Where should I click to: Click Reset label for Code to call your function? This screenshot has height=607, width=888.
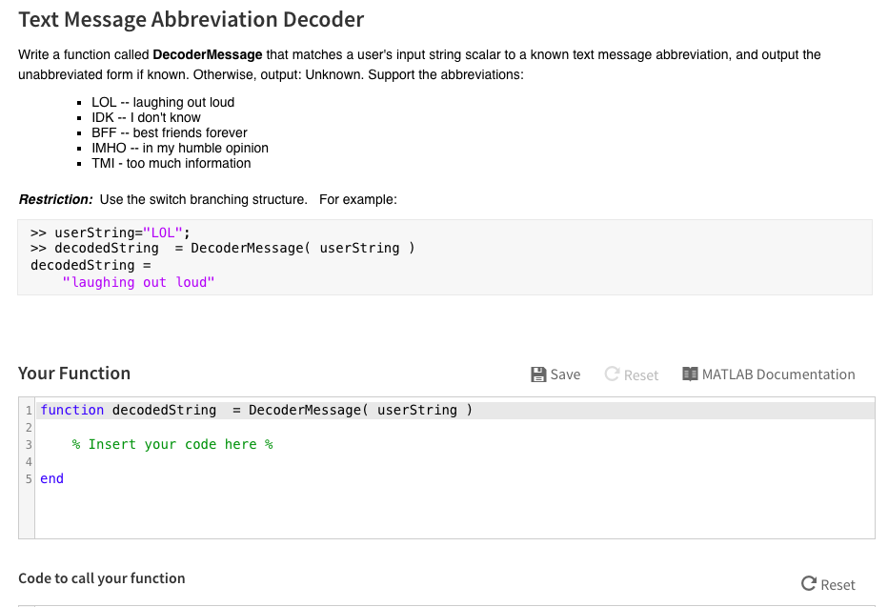coord(838,584)
